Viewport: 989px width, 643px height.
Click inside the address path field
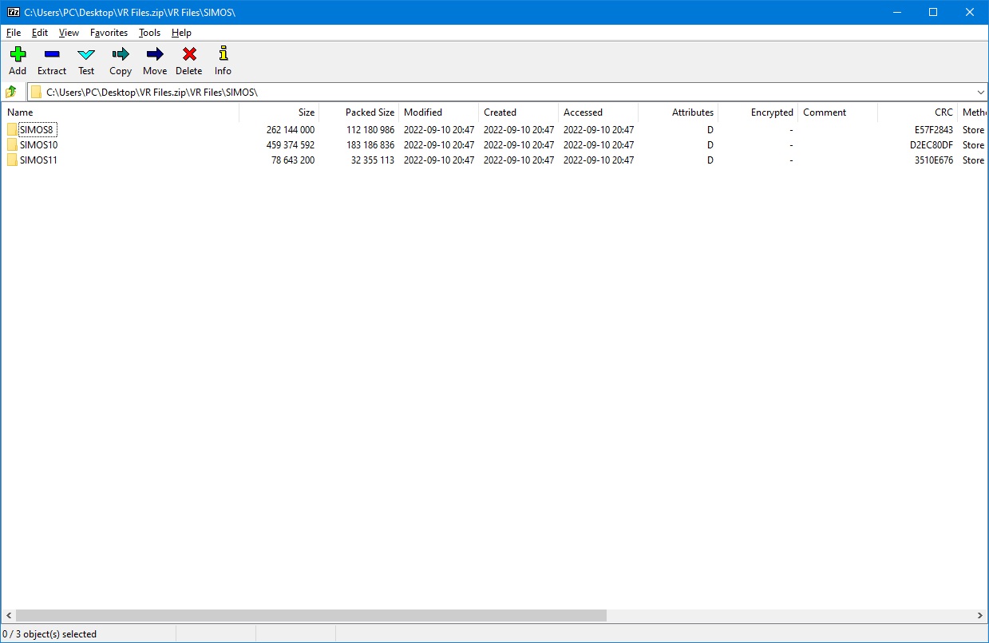[x=479, y=92]
